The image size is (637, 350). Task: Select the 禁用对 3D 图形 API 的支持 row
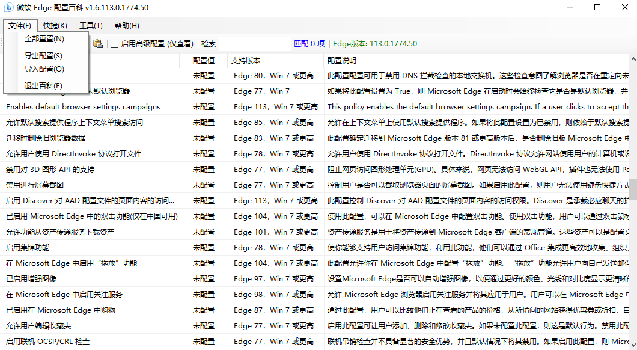click(315, 170)
